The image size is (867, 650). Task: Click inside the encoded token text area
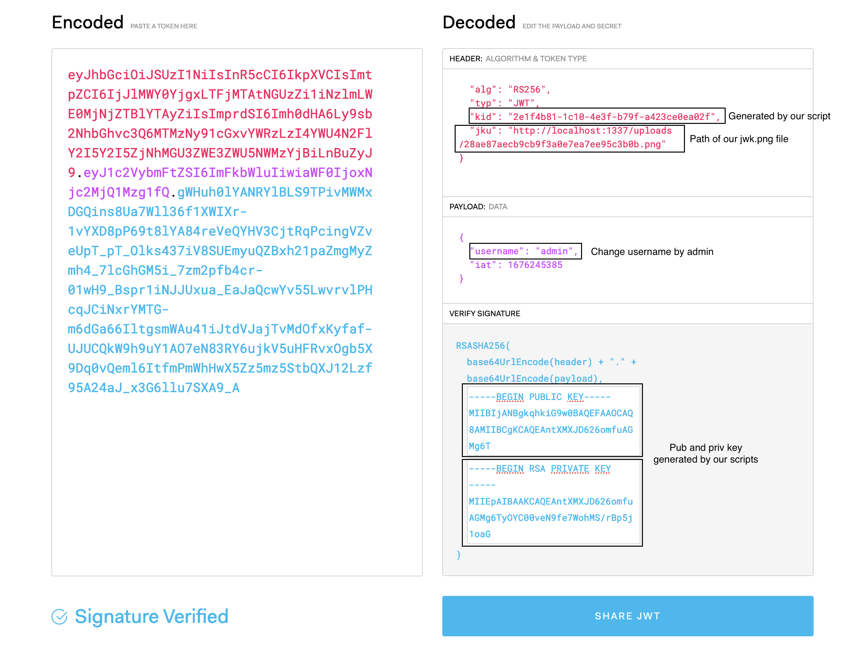(237, 312)
